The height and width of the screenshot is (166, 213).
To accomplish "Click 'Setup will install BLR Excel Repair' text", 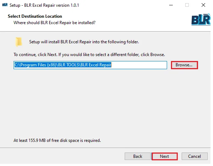I will [x=84, y=42].
